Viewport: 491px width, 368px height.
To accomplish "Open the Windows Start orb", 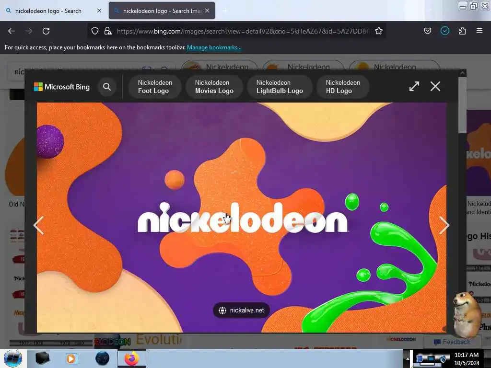I will click(13, 358).
